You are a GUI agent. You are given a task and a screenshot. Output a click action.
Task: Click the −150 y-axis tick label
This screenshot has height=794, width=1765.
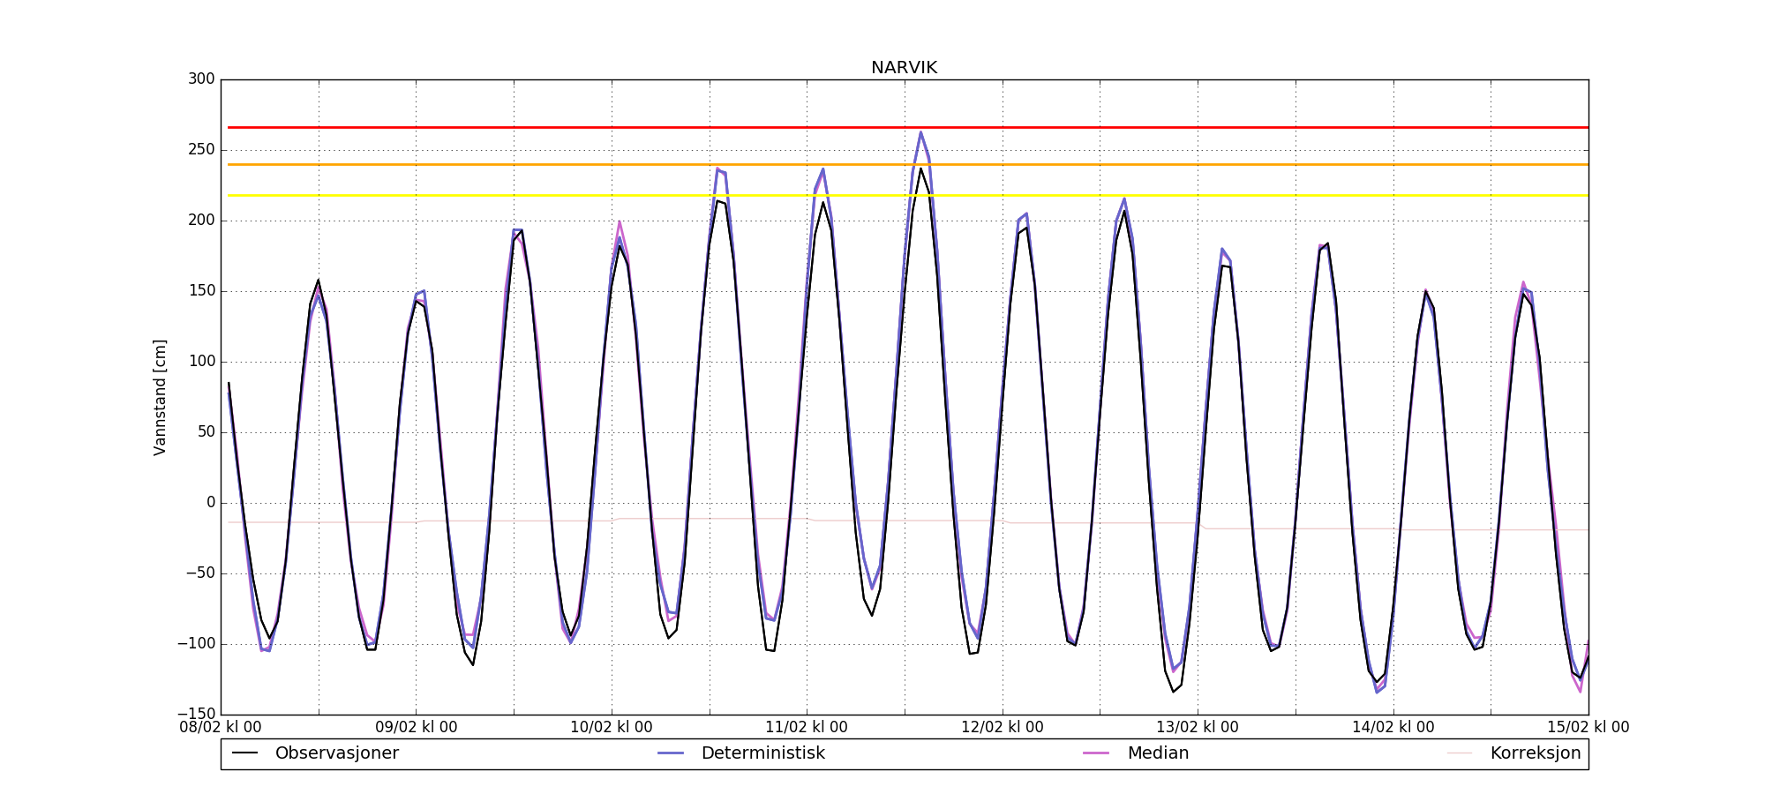tap(196, 715)
